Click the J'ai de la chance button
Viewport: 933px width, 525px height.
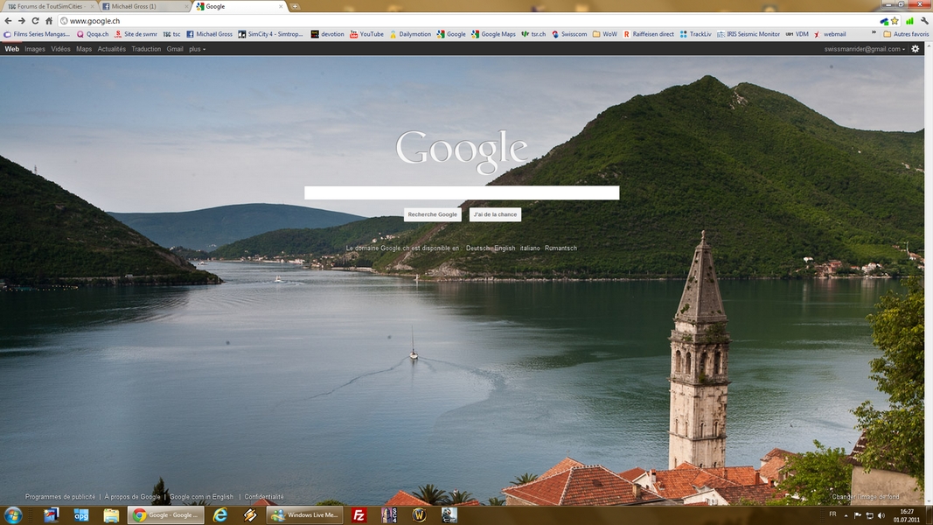tap(495, 214)
